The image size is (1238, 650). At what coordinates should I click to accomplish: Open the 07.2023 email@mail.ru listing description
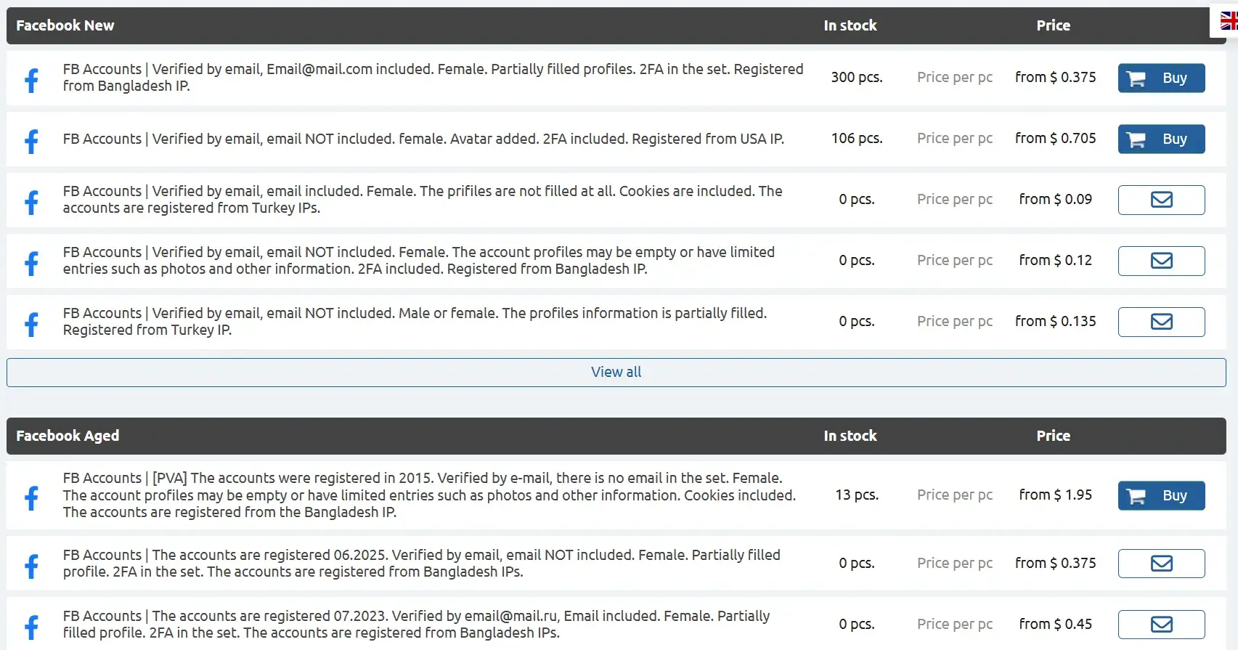pyautogui.click(x=415, y=625)
